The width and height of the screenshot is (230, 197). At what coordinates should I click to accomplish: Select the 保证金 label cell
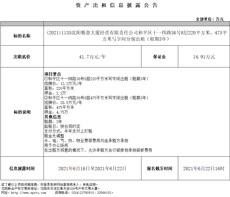point(159,57)
